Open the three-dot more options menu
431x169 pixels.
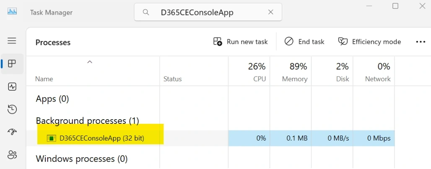pyautogui.click(x=421, y=42)
